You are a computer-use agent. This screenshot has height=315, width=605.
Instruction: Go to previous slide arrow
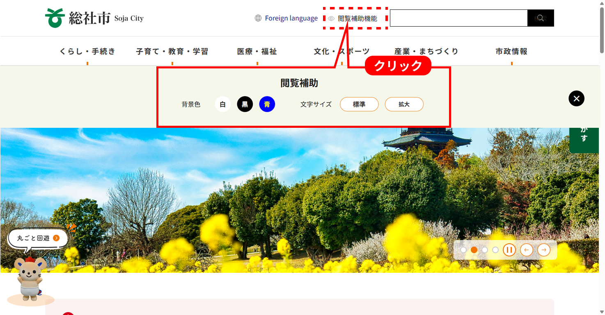point(527,250)
